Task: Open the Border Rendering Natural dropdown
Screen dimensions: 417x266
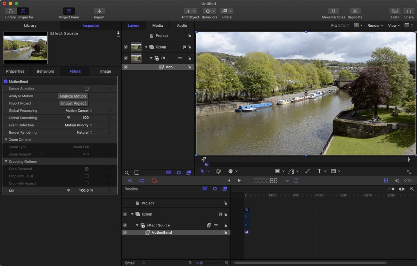Action: pos(84,133)
